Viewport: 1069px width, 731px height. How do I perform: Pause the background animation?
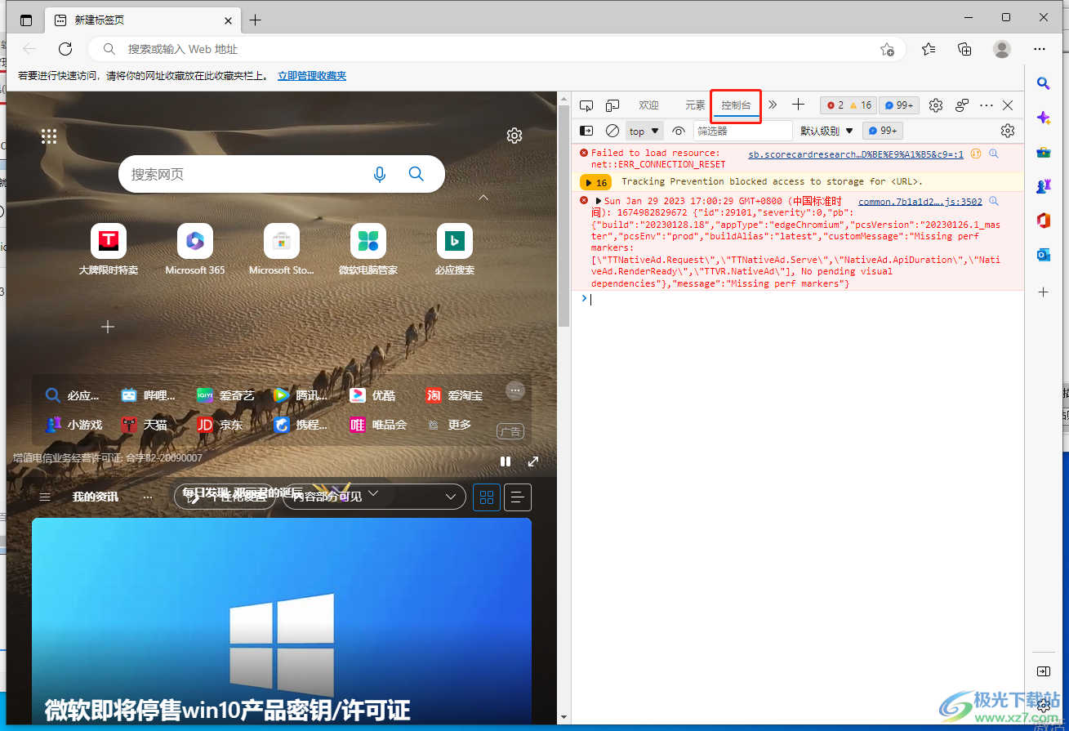point(506,461)
